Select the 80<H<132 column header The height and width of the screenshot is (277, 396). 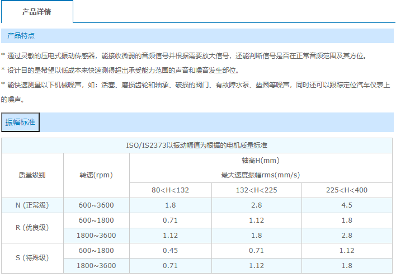click(171, 190)
